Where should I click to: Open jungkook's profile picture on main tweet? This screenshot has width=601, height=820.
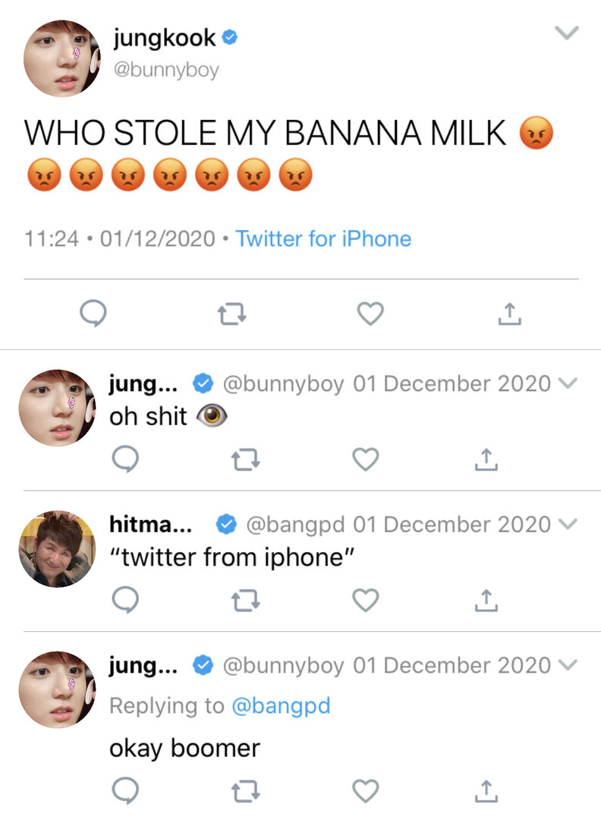point(61,58)
